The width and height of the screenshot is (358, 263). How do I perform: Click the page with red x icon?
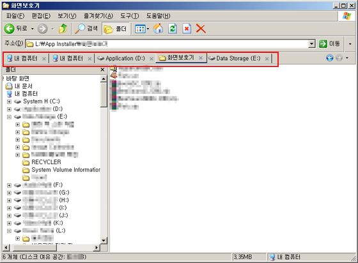[x=187, y=29]
